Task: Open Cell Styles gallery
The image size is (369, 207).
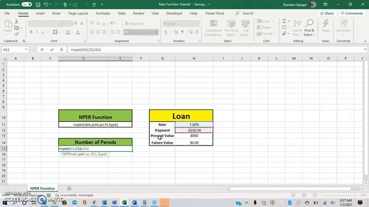Action: [246, 28]
